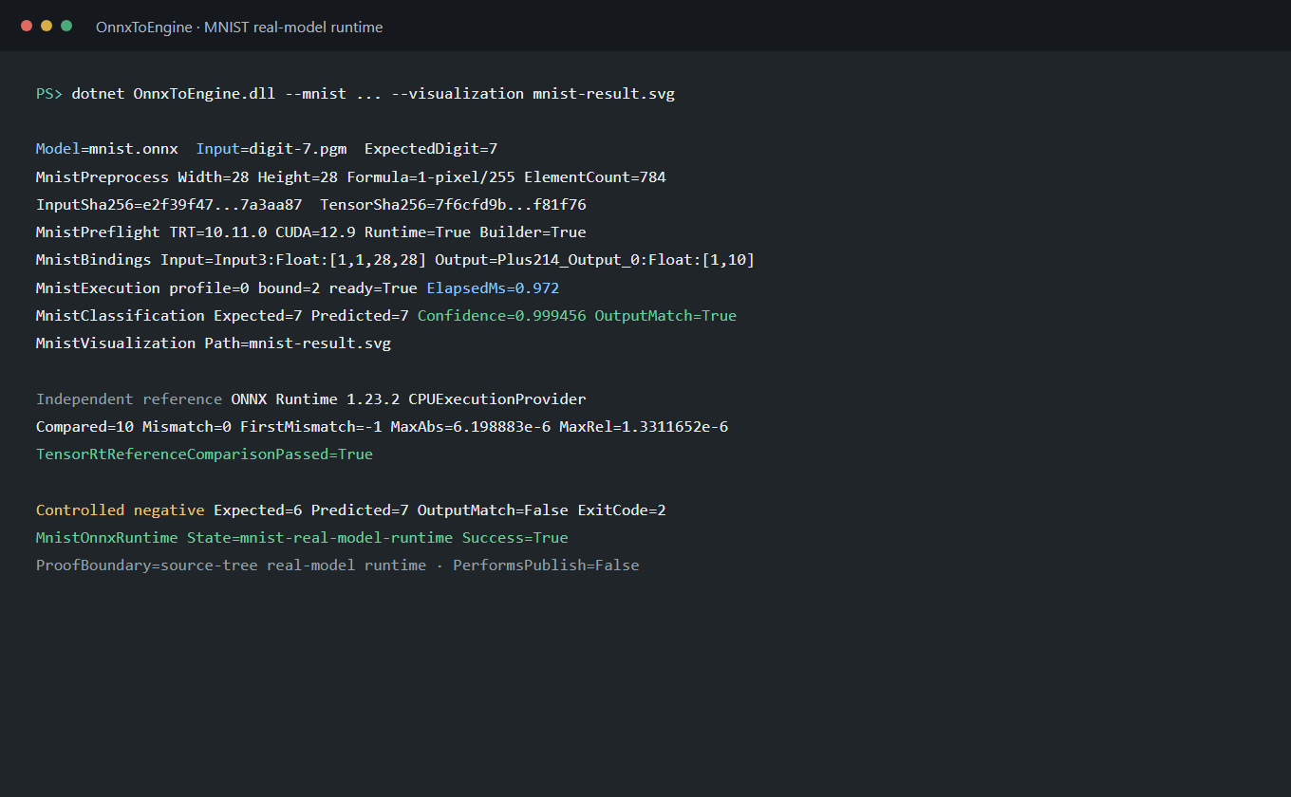Click the yellow minimize window dot

pyautogui.click(x=47, y=26)
